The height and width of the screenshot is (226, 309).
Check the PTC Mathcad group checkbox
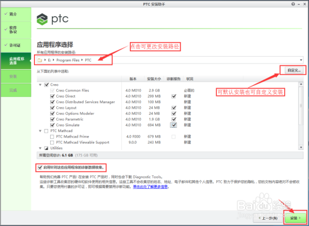click(x=46, y=131)
